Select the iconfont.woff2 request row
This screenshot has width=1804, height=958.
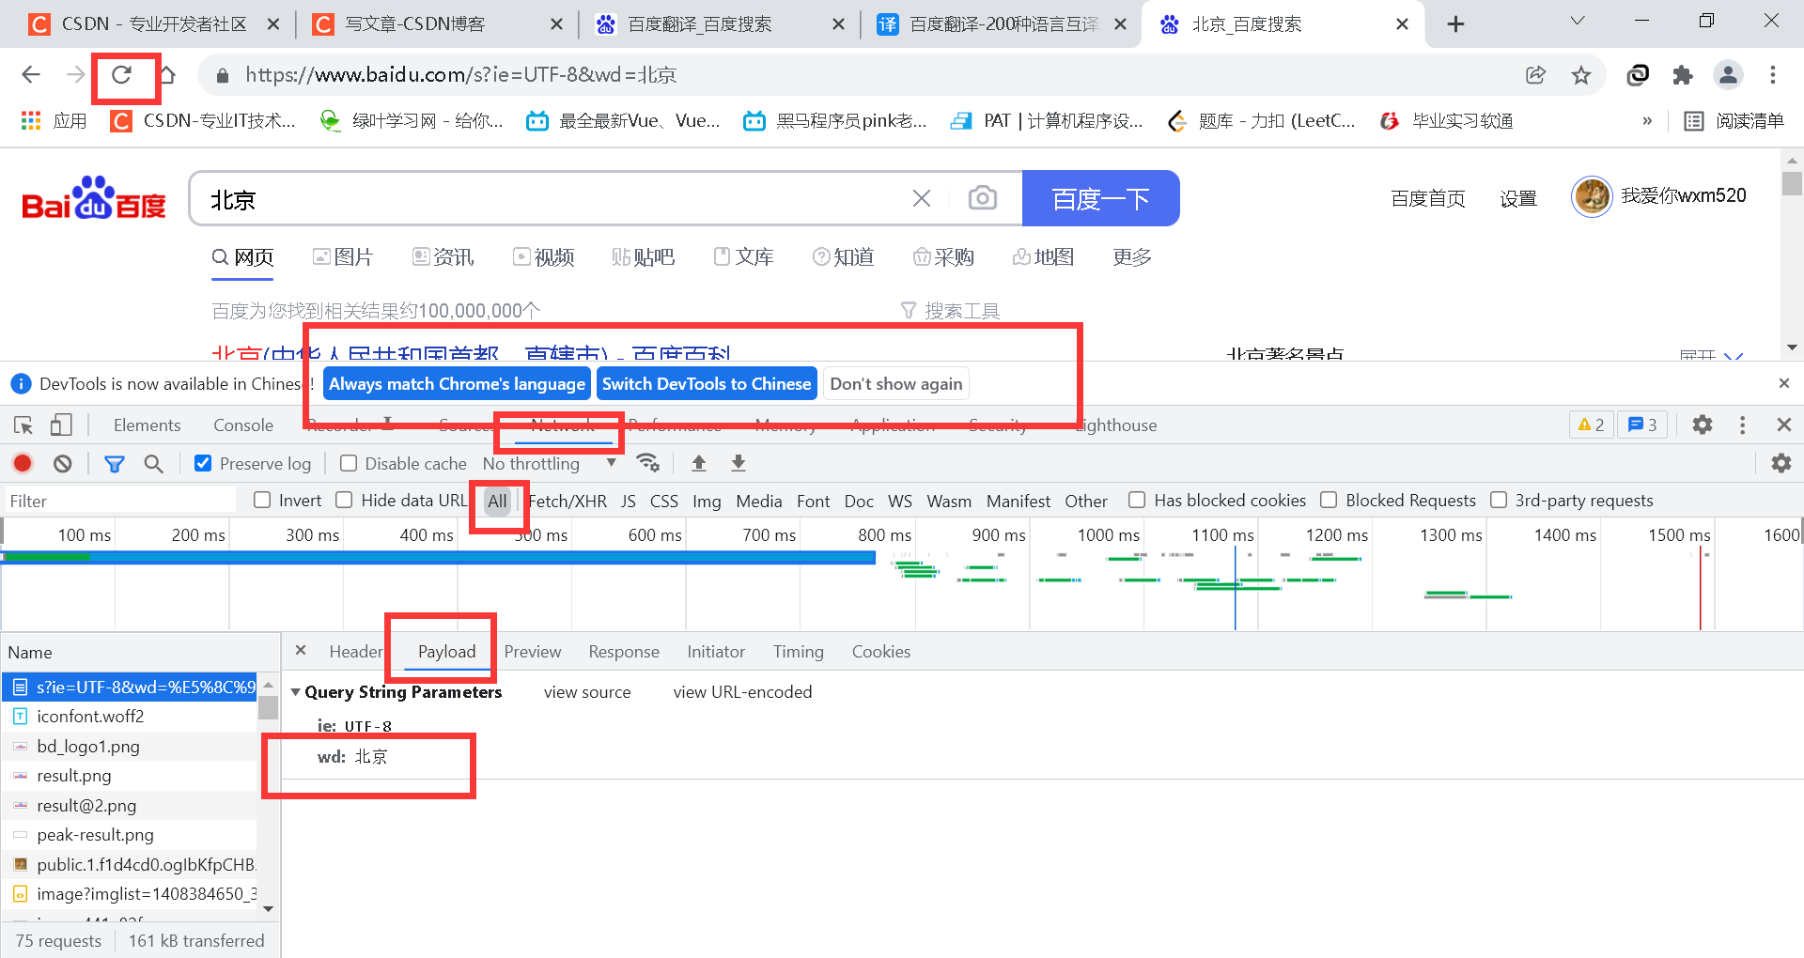coord(129,717)
